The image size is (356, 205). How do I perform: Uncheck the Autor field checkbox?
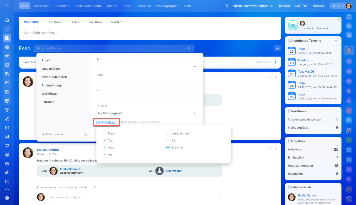[x=105, y=148]
